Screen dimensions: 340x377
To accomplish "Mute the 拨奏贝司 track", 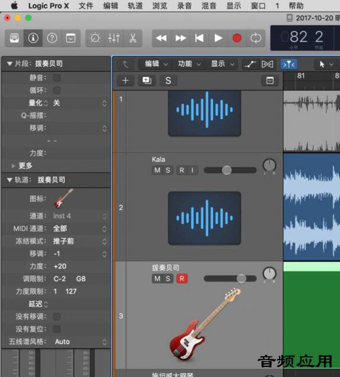I will [x=157, y=278].
